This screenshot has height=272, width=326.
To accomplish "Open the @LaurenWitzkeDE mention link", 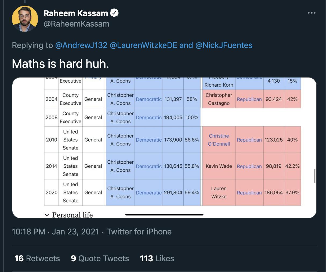I will tap(143, 45).
